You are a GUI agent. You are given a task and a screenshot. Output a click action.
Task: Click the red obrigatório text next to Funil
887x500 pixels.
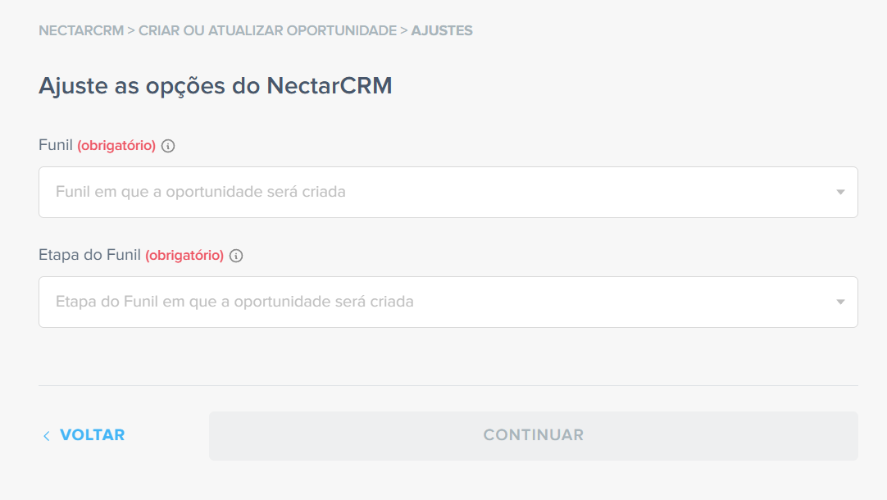pyautogui.click(x=116, y=145)
